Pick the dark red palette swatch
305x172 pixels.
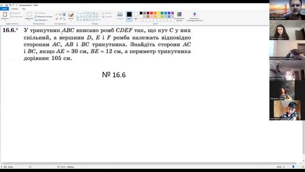tap(148, 13)
